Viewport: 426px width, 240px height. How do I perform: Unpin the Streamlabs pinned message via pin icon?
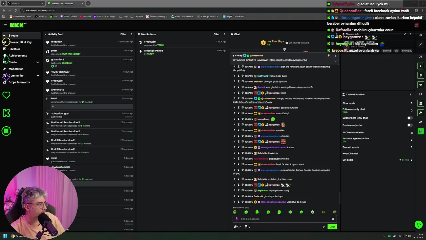(x=329, y=56)
